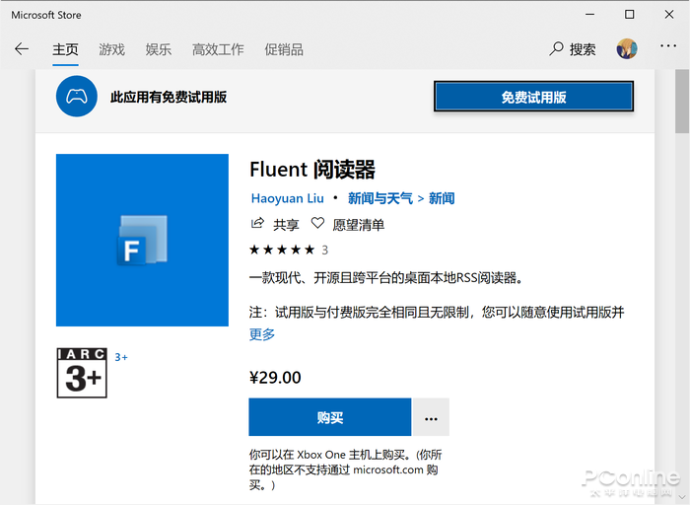Maximize the Microsoft Store window
690x505 pixels.
pyautogui.click(x=629, y=15)
